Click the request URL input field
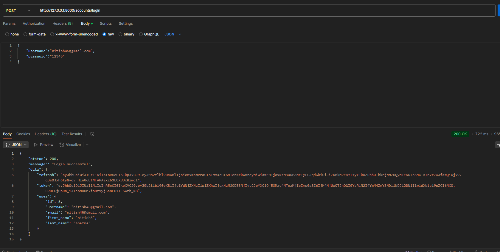This screenshot has height=252, width=500. [265, 10]
